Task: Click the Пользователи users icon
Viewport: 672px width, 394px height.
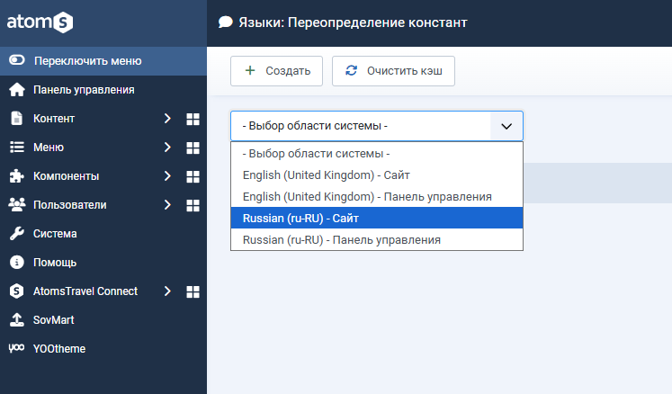Action: click(x=17, y=204)
